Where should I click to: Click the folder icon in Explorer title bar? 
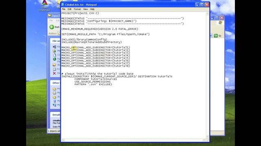[x=49, y=15]
